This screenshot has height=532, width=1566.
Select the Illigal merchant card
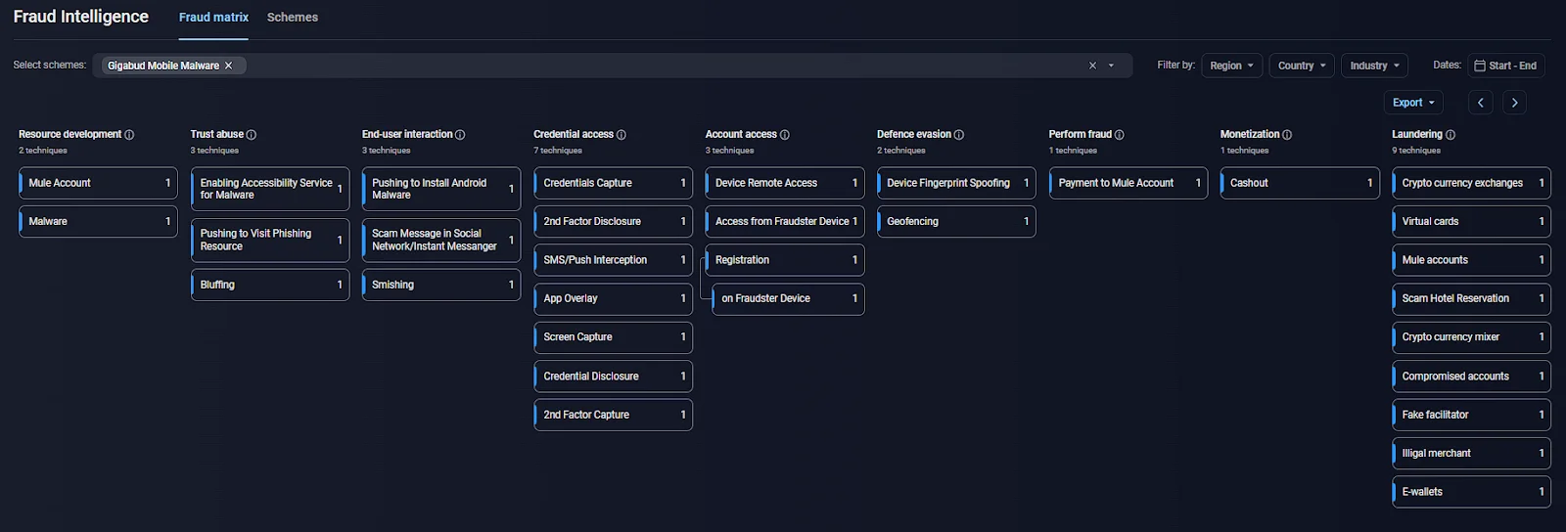pyautogui.click(x=1471, y=453)
